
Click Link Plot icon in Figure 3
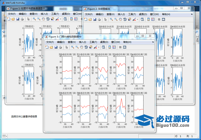click(x=103, y=47)
